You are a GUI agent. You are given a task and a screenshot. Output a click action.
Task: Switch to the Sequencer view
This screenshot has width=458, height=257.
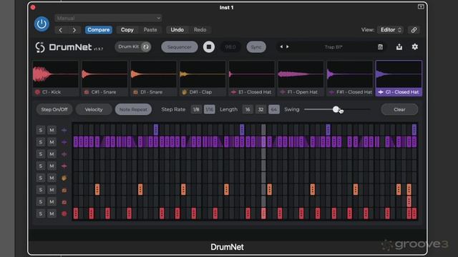180,46
